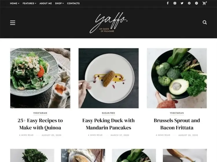The image size is (217, 162).
Task: Open Easy Peking Duck with Mandarin Pancakes
Action: (108, 124)
